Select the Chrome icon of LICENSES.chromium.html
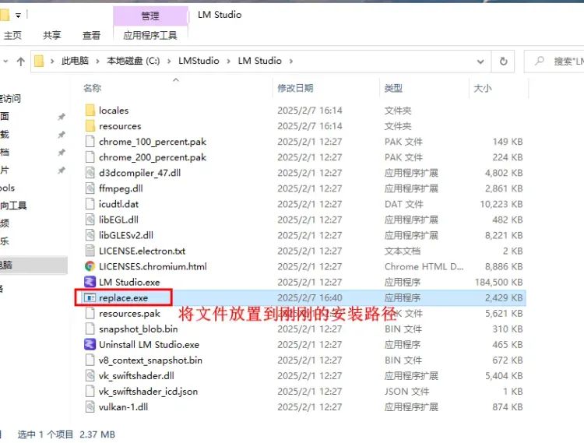584x443 pixels. [90, 266]
